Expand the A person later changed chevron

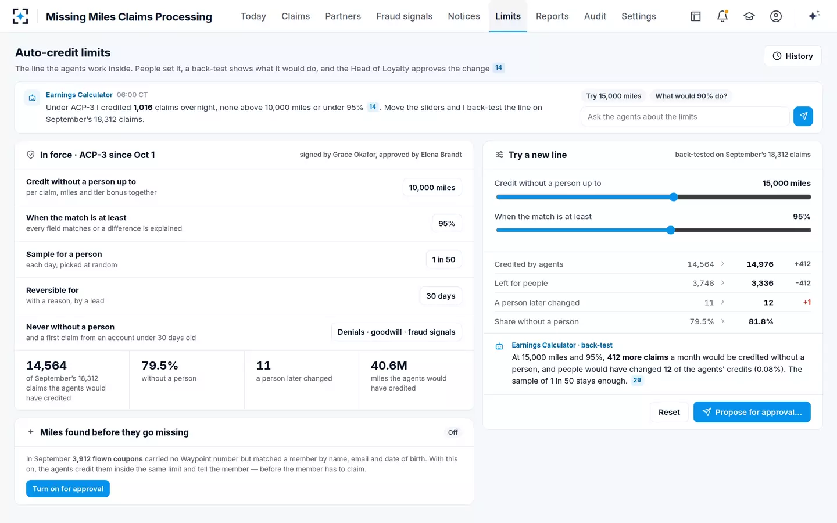click(722, 302)
